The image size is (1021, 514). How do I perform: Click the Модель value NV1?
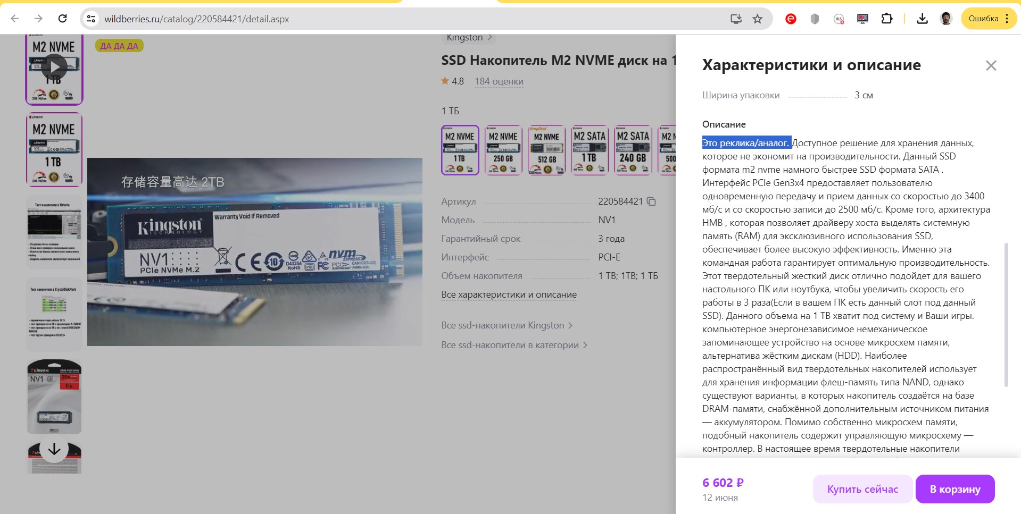607,220
